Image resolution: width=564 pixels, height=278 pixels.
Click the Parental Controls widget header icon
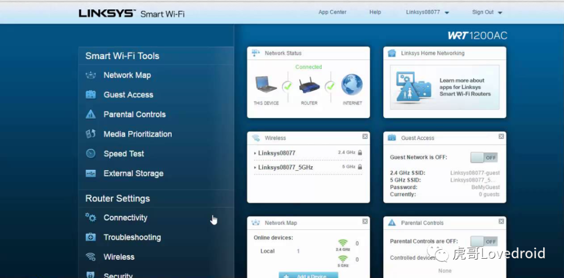(x=392, y=223)
